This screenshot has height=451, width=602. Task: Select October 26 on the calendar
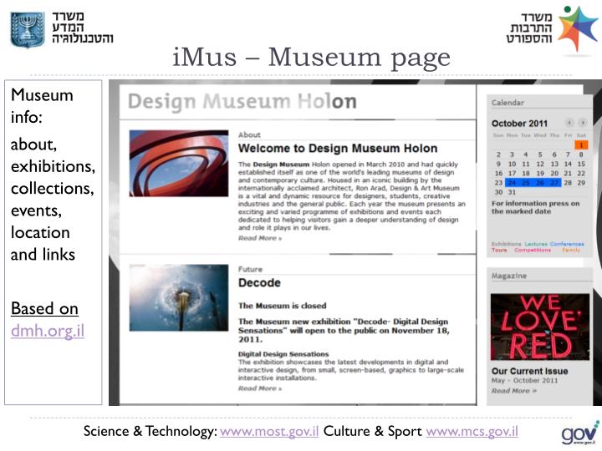coord(540,183)
